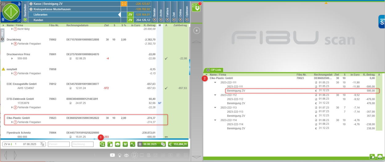Click the YouTube video icon
Screen dimensions: 385x162
click(x=112, y=155)
